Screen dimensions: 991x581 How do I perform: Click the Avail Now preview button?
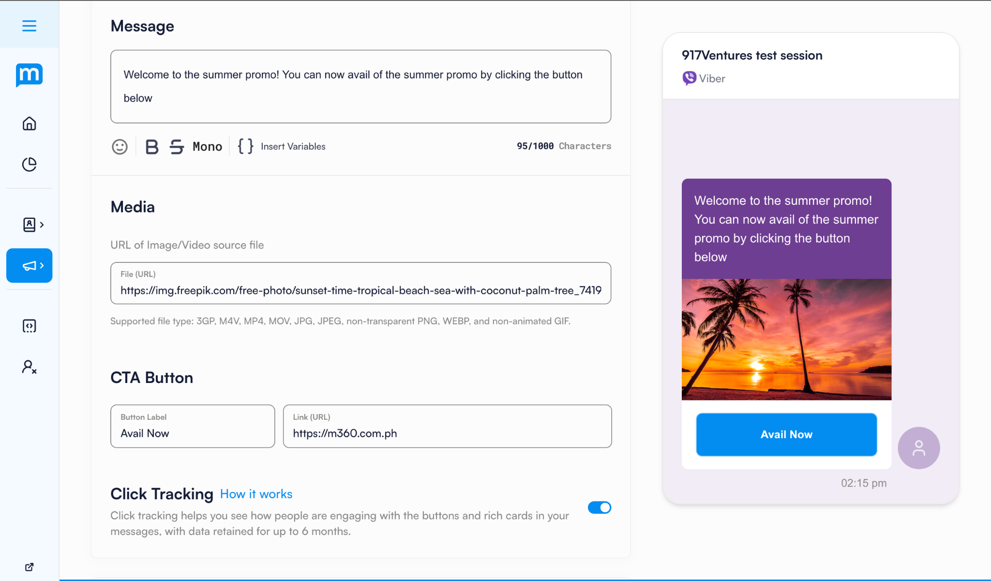(x=786, y=434)
